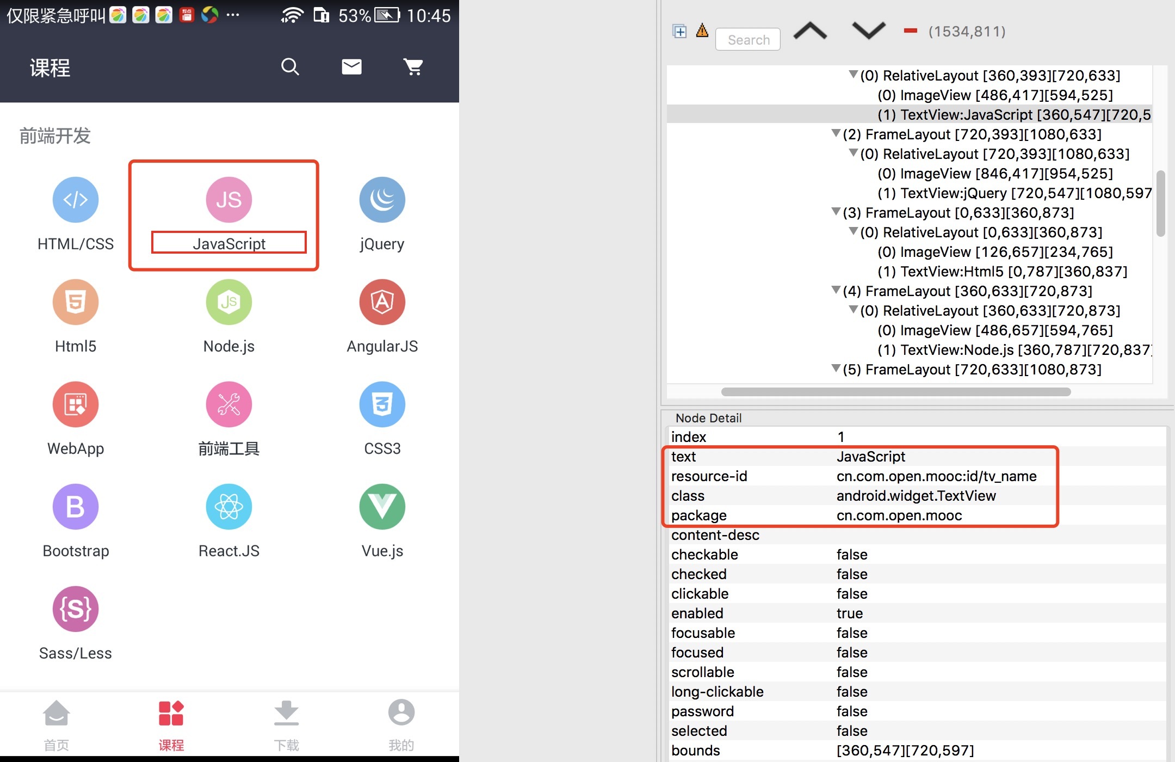The height and width of the screenshot is (762, 1175).
Task: Tap the Html5 course icon
Action: click(76, 302)
